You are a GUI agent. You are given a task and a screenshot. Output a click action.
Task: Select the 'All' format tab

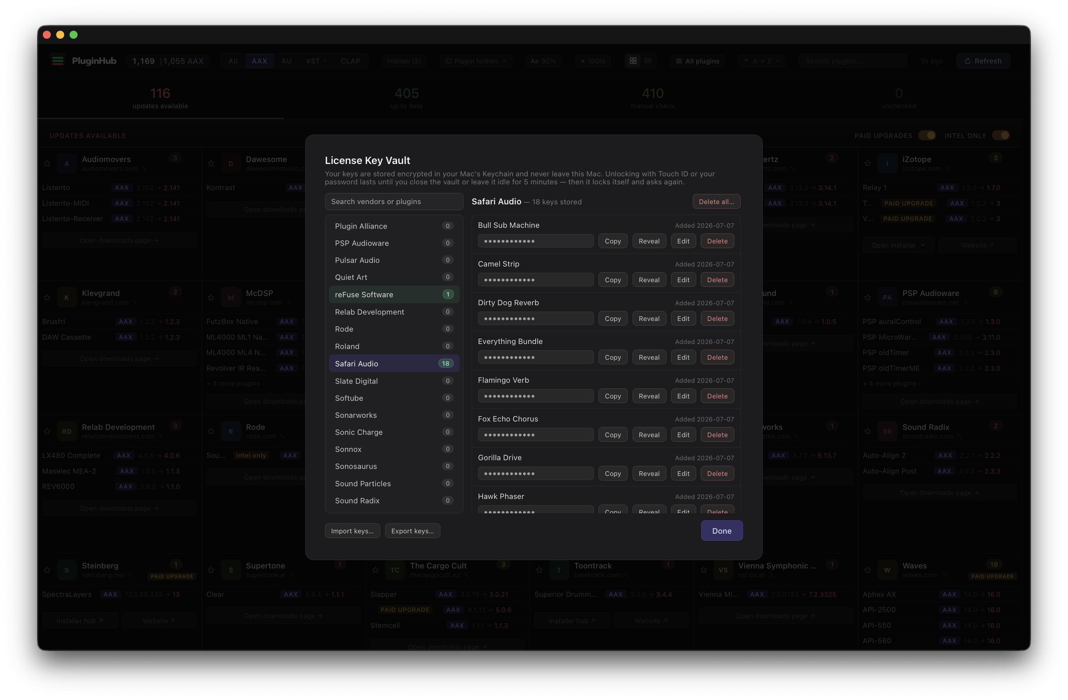click(233, 61)
